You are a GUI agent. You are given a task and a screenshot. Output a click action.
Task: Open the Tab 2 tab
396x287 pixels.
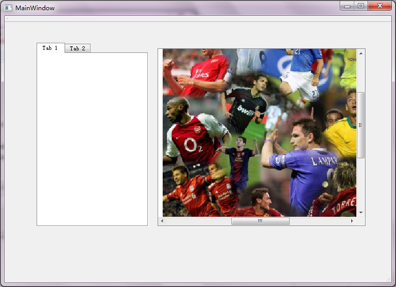tap(78, 48)
